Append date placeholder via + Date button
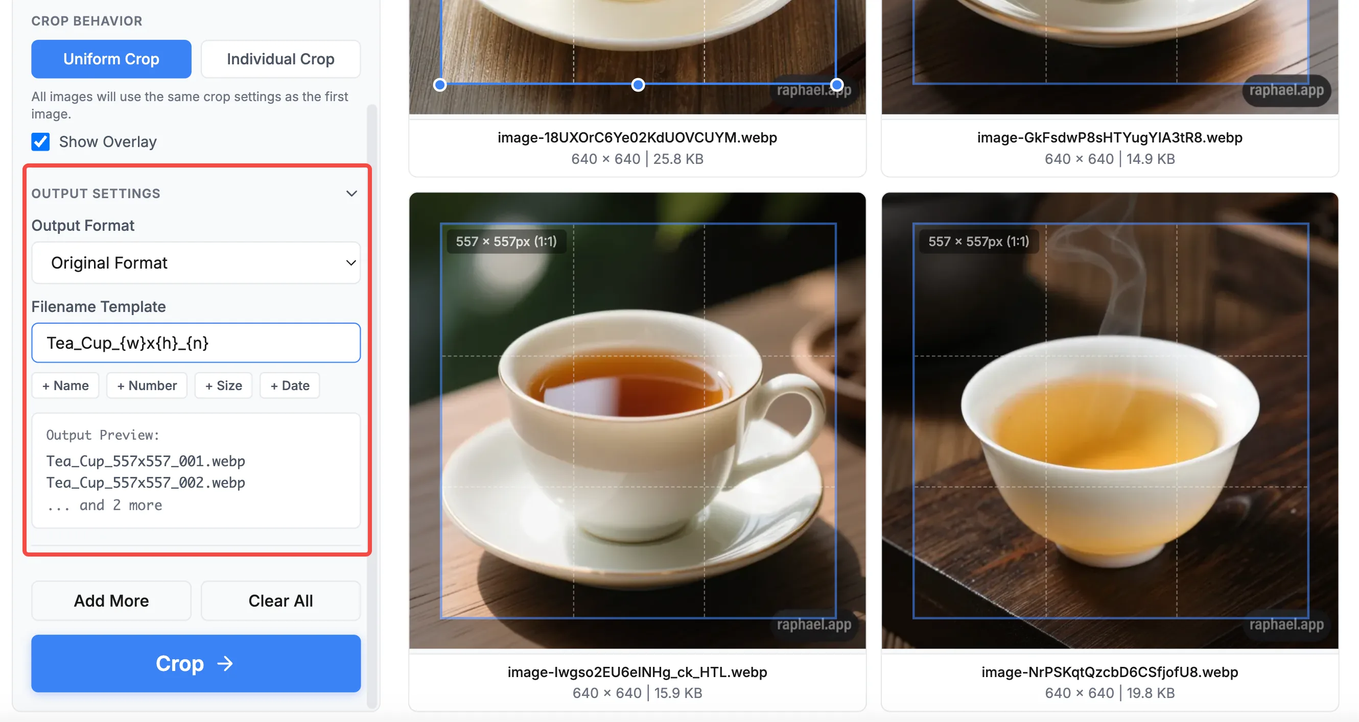Viewport: 1359px width, 722px height. (x=289, y=385)
